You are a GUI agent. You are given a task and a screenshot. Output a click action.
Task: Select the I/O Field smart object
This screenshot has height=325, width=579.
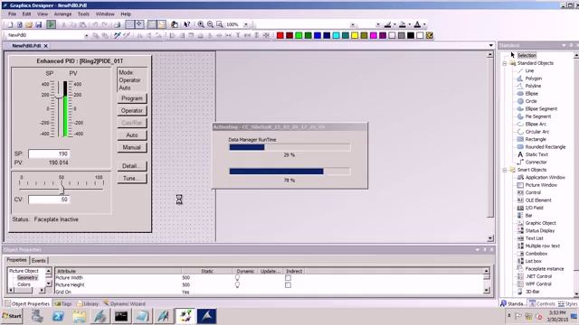(x=534, y=208)
